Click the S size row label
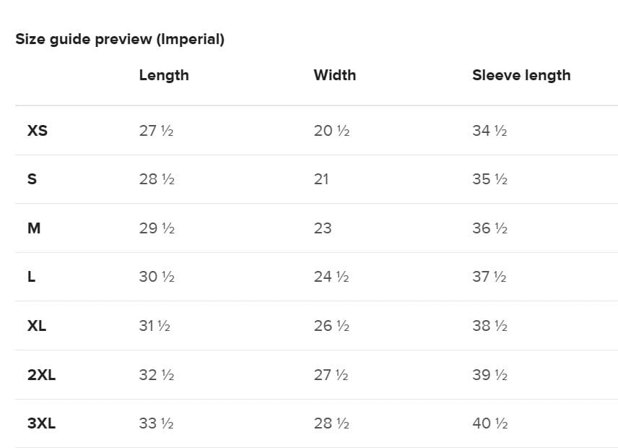This screenshot has height=448, width=618. [32, 179]
